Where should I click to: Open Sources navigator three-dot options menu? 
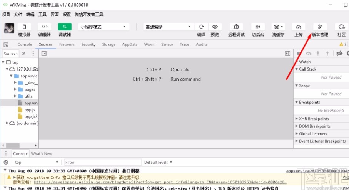tap(33, 54)
